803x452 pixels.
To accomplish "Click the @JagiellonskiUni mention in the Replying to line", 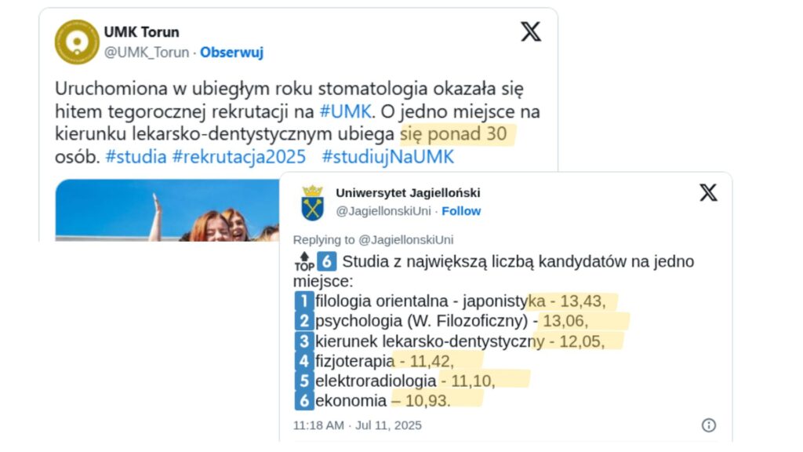I will pos(407,239).
